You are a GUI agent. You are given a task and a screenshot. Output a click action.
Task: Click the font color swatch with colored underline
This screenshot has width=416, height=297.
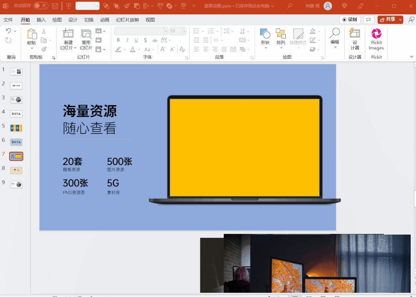pos(133,49)
